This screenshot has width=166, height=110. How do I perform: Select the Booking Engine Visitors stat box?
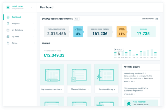[x=100, y=32]
